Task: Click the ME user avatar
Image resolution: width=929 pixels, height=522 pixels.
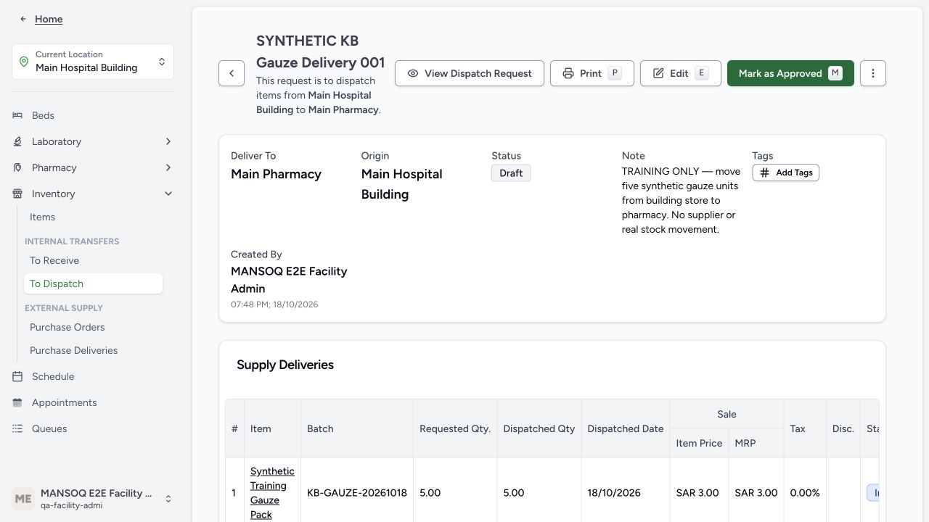Action: [23, 499]
